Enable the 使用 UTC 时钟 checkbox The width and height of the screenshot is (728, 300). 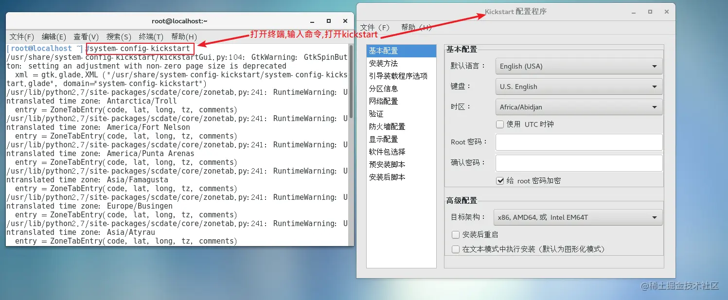tap(499, 124)
